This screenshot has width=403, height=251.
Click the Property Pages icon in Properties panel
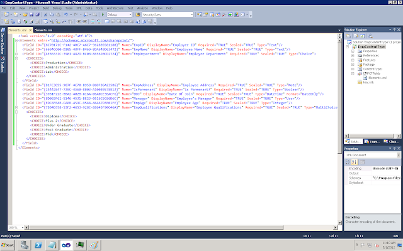(x=362, y=162)
